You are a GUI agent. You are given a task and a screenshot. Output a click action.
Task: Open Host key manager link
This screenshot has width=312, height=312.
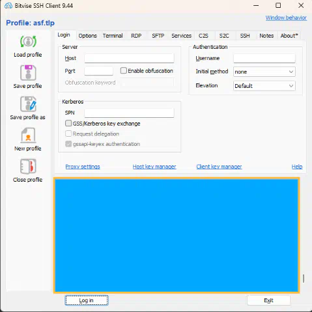pyautogui.click(x=154, y=167)
